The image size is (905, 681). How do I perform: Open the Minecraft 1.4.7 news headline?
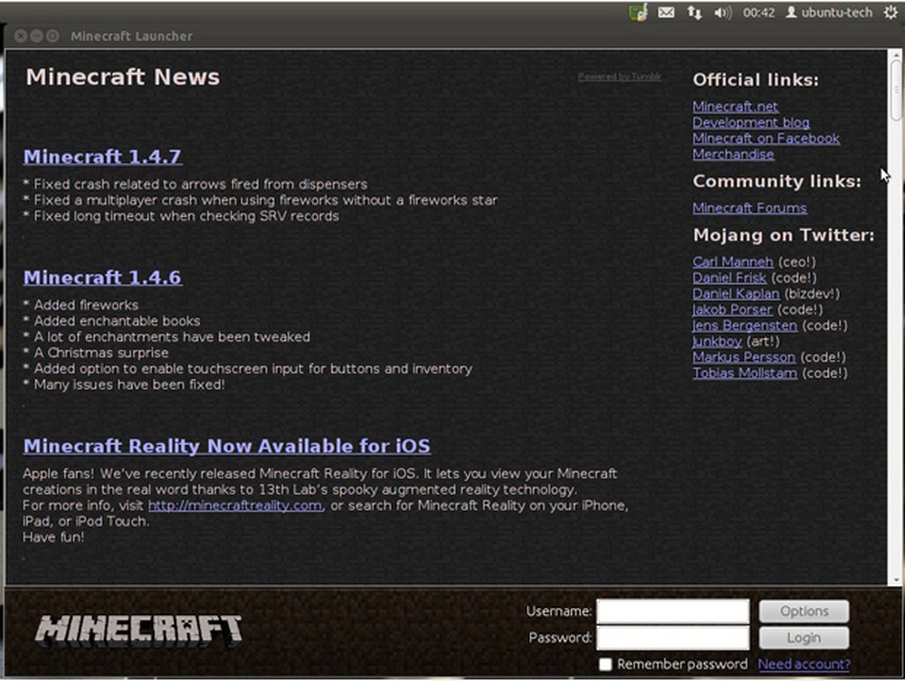pos(103,156)
